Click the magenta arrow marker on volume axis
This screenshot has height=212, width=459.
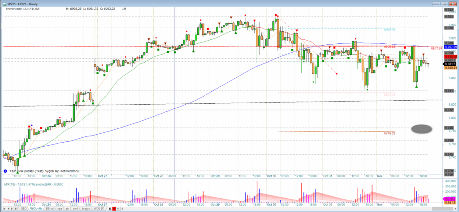point(450,198)
